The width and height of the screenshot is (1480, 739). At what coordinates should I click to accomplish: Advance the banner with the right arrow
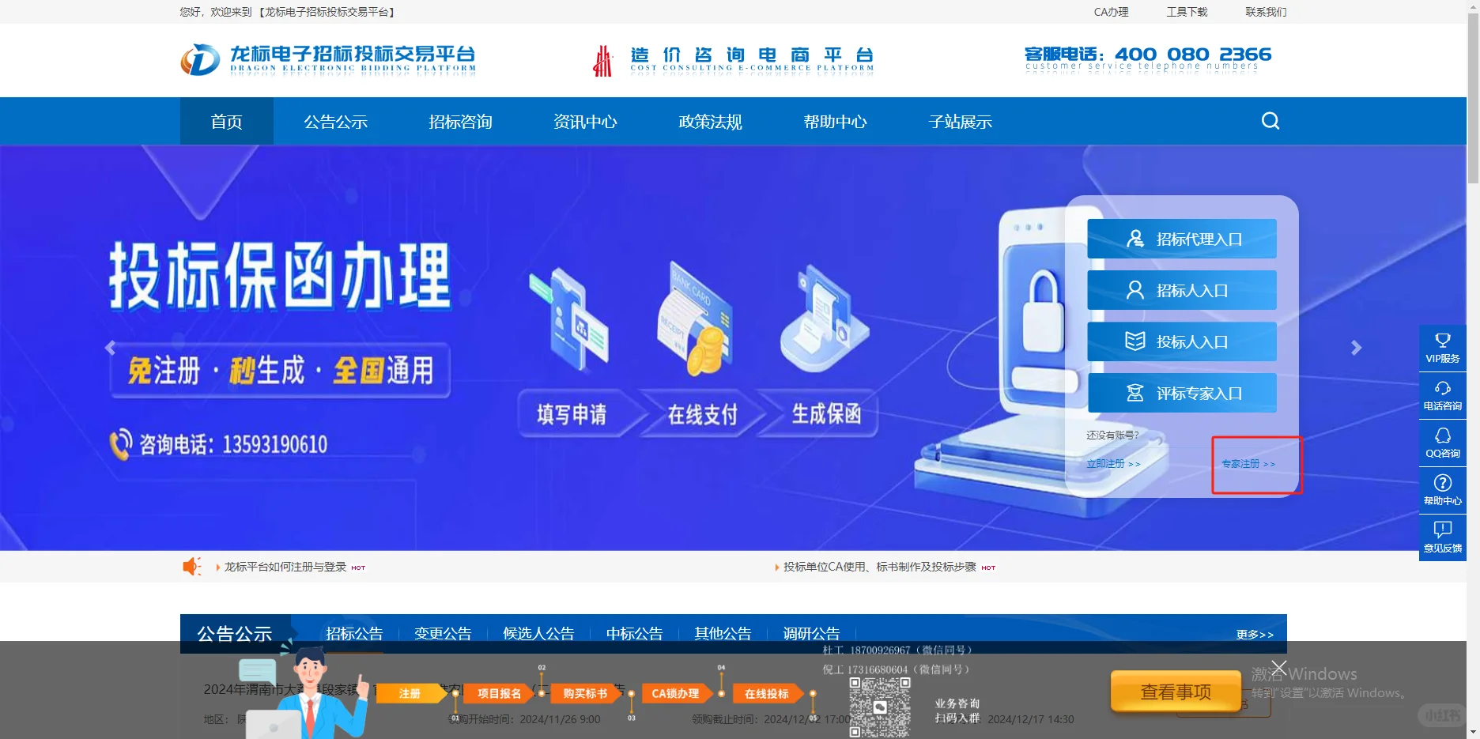point(1357,348)
